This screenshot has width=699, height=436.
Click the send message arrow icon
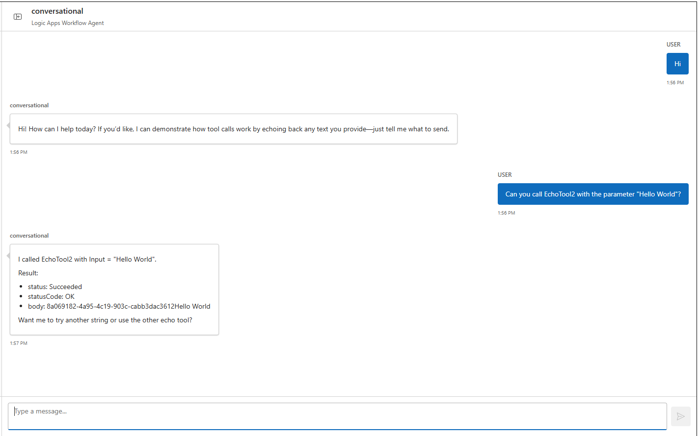pos(680,416)
